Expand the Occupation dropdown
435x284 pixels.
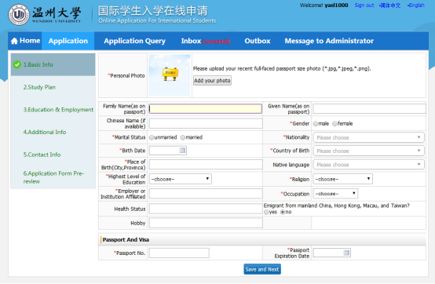(x=336, y=194)
